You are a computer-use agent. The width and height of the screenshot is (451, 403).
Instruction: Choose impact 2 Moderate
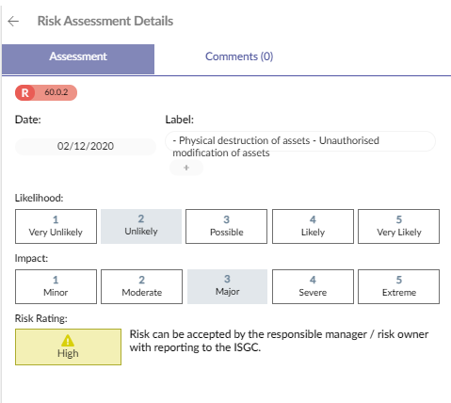pyautogui.click(x=141, y=286)
